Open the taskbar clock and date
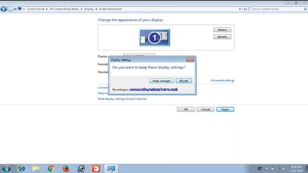 pyautogui.click(x=296, y=169)
